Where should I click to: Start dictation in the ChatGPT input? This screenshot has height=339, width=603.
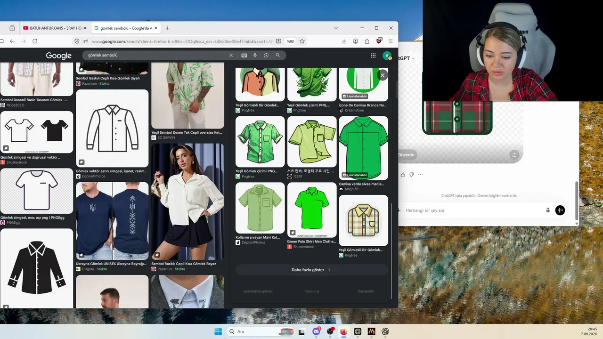coord(548,210)
